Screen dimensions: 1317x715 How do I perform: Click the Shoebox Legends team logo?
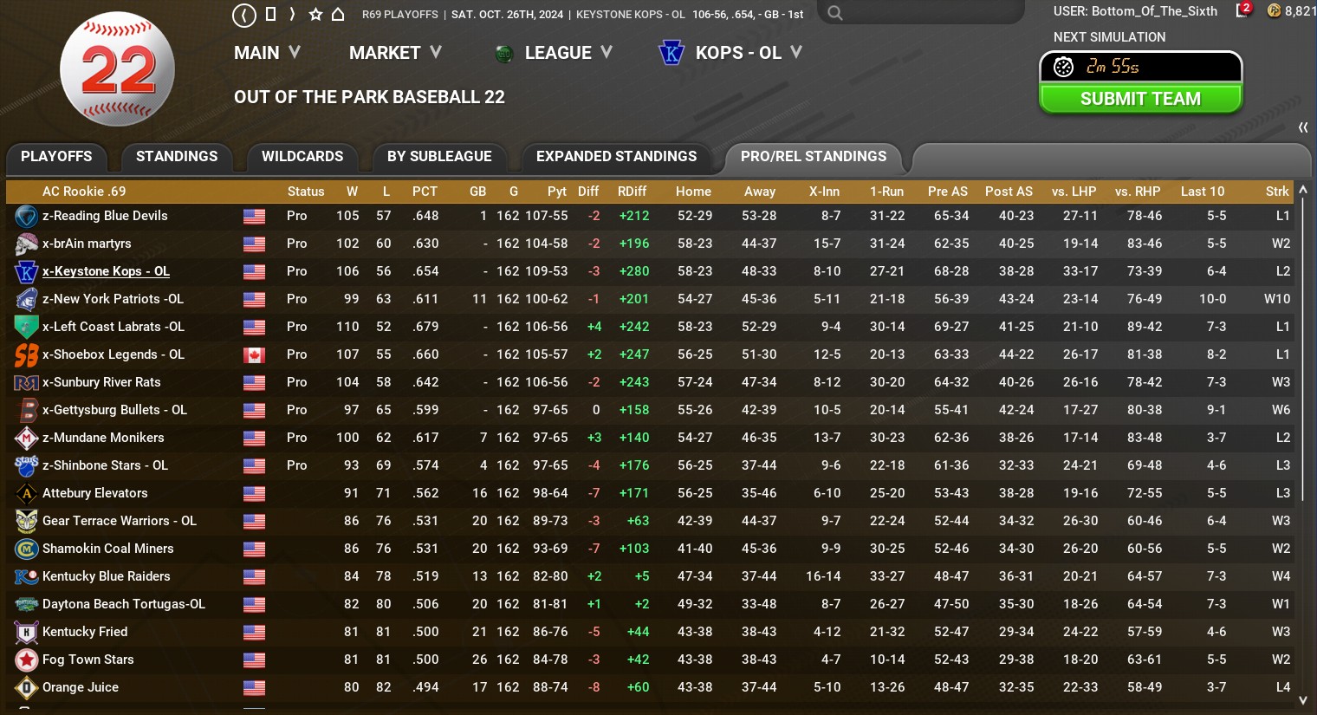(26, 354)
